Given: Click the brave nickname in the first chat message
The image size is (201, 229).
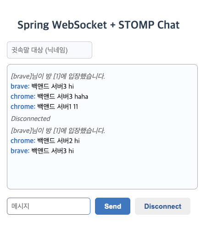Looking at the screenshot, I should [20, 86].
